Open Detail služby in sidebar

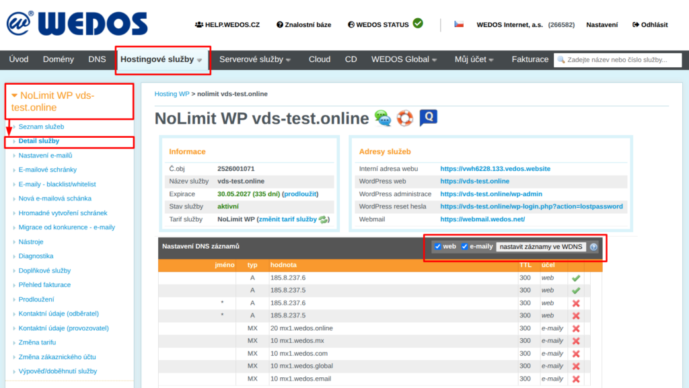click(x=38, y=141)
